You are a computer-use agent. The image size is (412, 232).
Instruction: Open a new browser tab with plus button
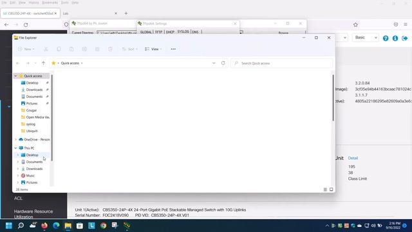click(x=126, y=13)
